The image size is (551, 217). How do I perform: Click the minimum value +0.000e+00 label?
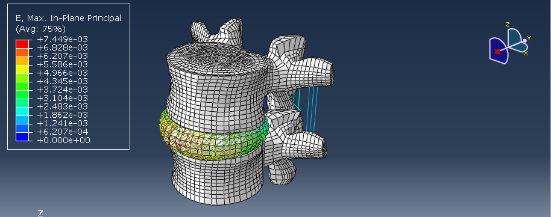pos(63,140)
